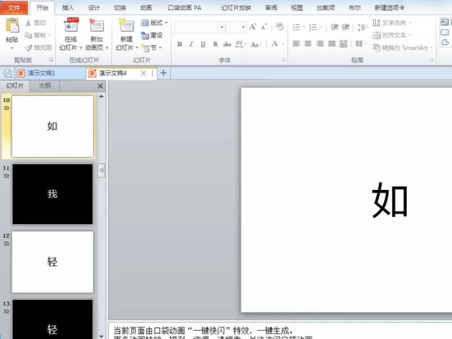This screenshot has height=339, width=452.
Task: Expand the Layout (版式) dropdown
Action: pyautogui.click(x=166, y=23)
